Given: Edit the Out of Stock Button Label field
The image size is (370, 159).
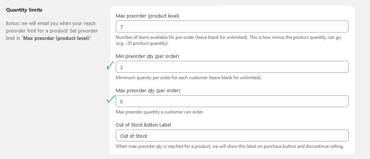Looking at the screenshot, I should [232, 135].
